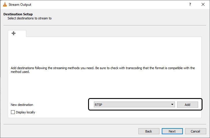
Task: Cancel the stream output wizard
Action: (196, 131)
